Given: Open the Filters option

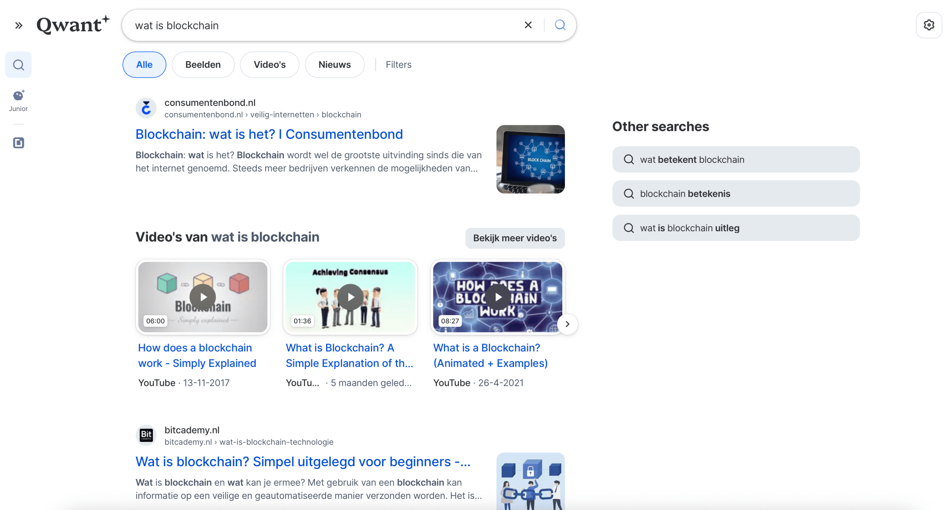Looking at the screenshot, I should tap(398, 65).
